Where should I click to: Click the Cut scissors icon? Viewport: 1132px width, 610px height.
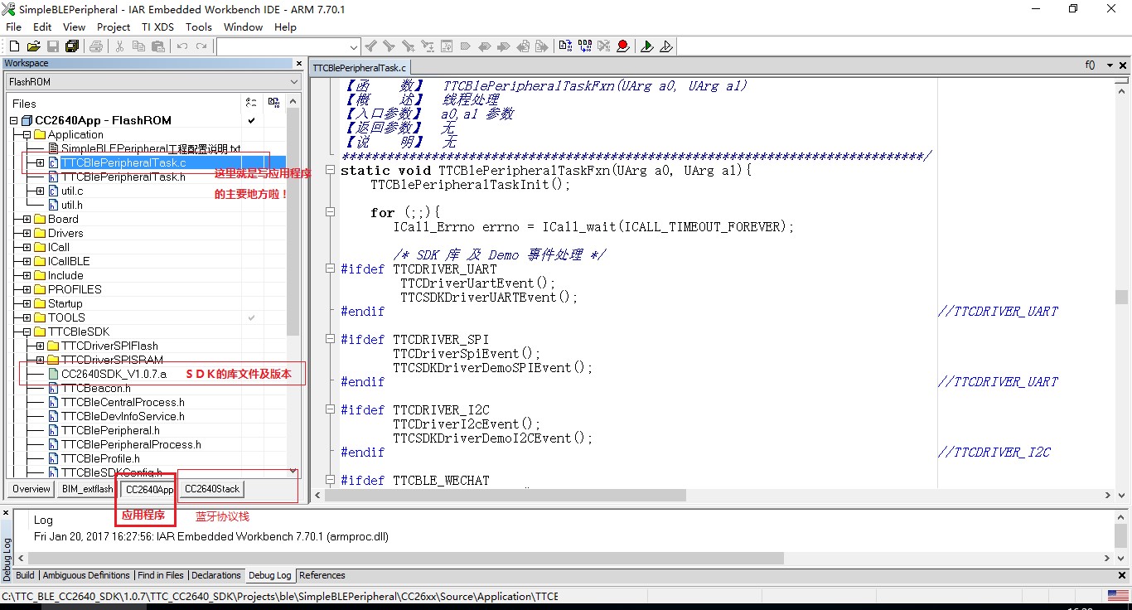pyautogui.click(x=119, y=46)
